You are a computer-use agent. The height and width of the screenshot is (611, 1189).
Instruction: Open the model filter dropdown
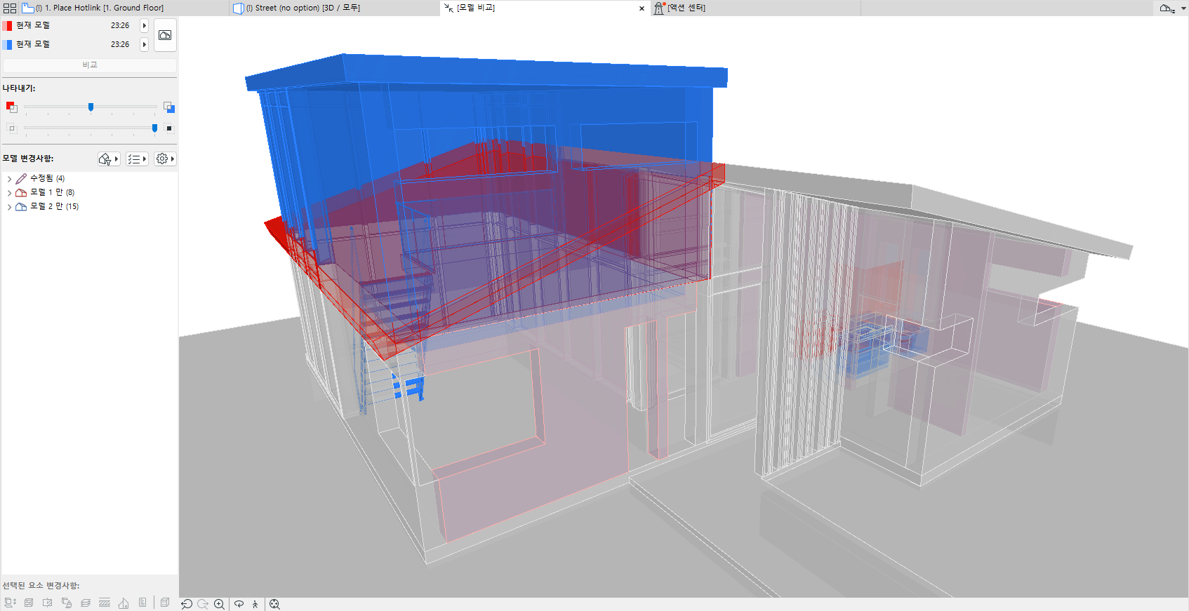tap(108, 159)
